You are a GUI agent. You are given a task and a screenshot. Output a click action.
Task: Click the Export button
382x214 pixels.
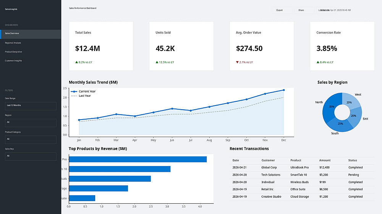point(282,10)
